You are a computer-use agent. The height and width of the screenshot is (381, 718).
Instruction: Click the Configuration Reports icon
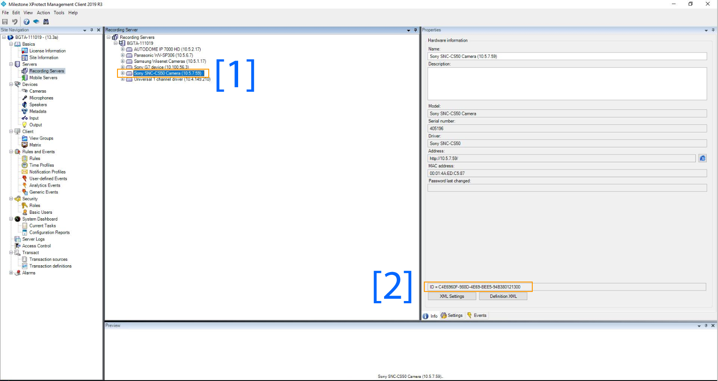[x=25, y=232]
